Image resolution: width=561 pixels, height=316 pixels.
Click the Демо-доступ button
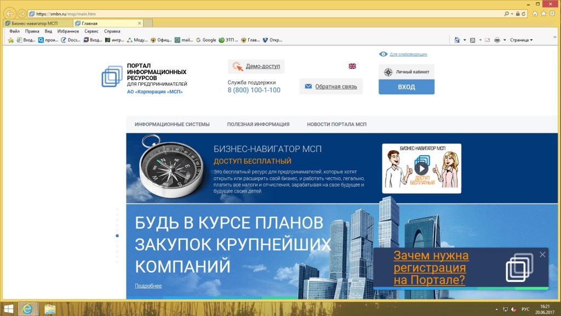point(256,66)
